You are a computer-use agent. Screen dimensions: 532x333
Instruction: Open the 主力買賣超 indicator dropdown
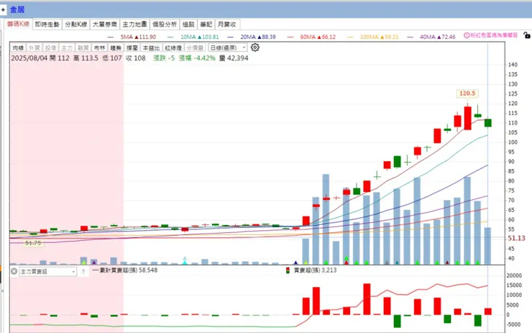click(47, 272)
